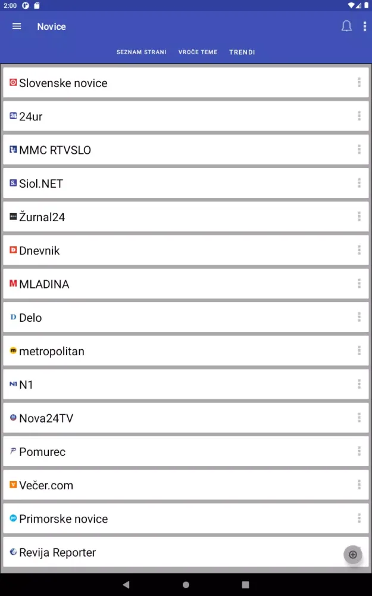Image resolution: width=372 pixels, height=596 pixels.
Task: Open the hamburger navigation menu
Action: click(x=17, y=26)
